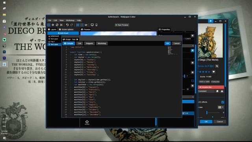
Task: Toggle the second blue square view button
Action: pyautogui.click(x=82, y=25)
